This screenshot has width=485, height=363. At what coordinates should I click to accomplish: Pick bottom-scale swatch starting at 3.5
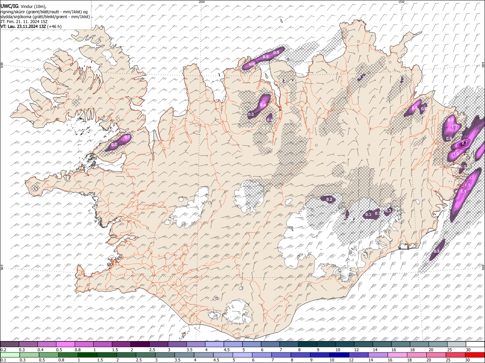(x=184, y=355)
